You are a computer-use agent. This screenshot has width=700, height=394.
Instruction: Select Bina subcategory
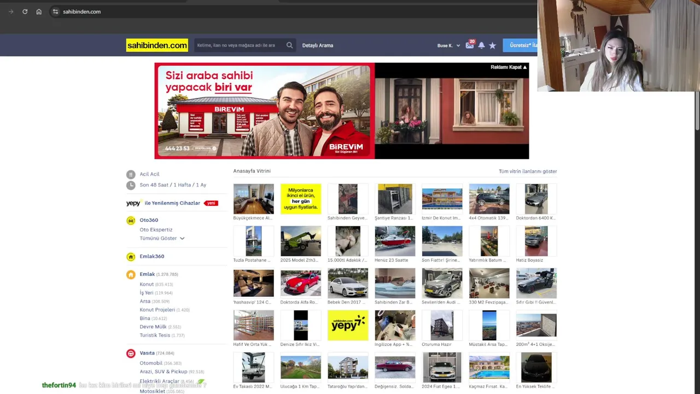point(144,318)
